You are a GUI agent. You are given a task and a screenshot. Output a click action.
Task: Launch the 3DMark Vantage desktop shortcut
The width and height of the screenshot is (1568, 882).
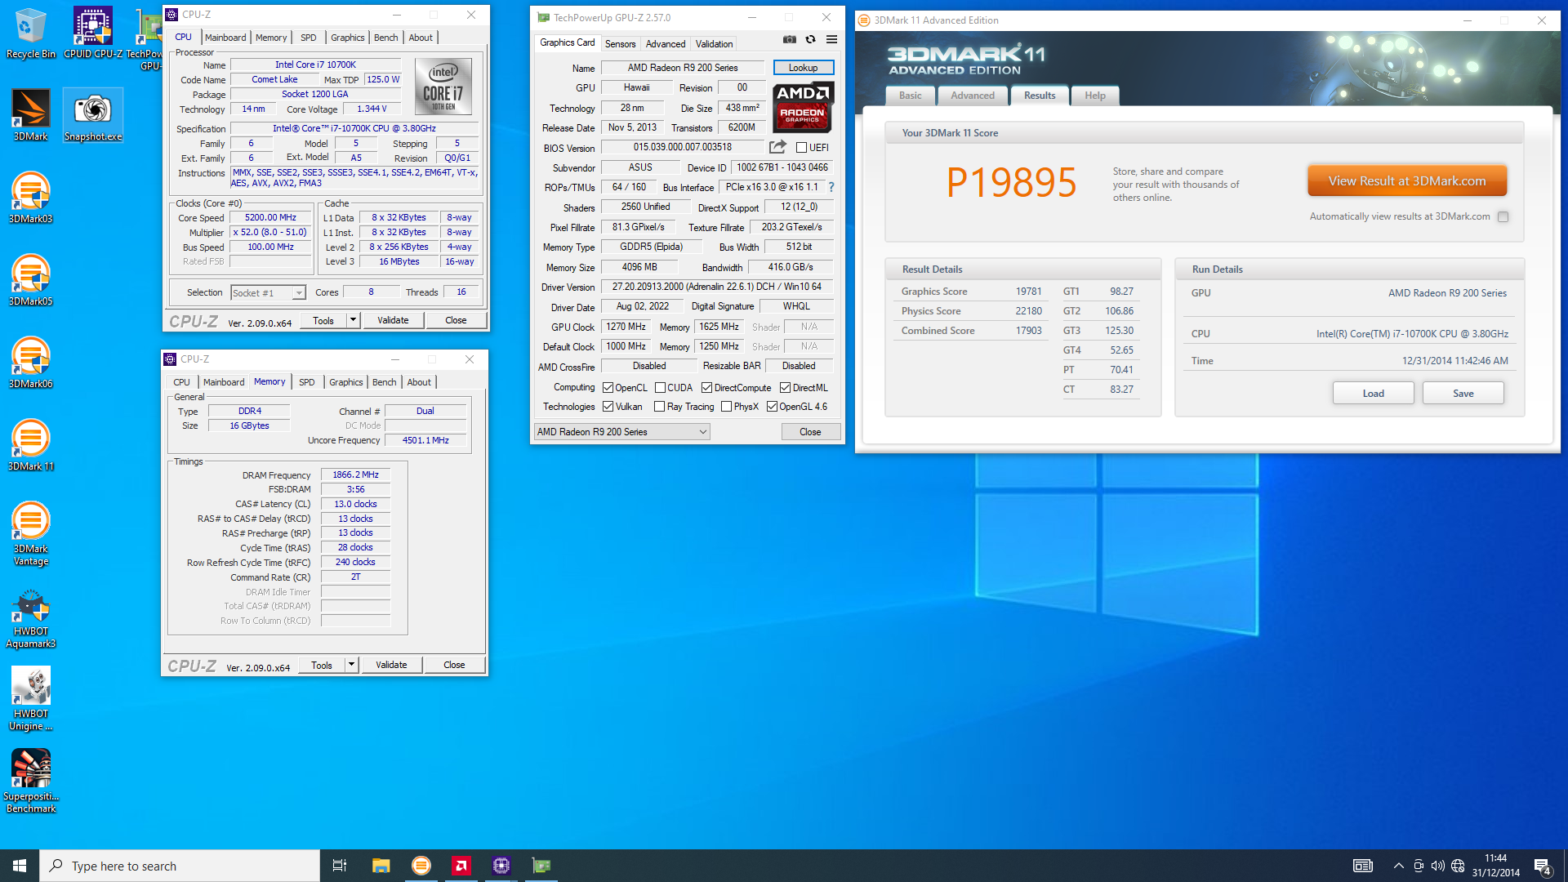[x=30, y=533]
